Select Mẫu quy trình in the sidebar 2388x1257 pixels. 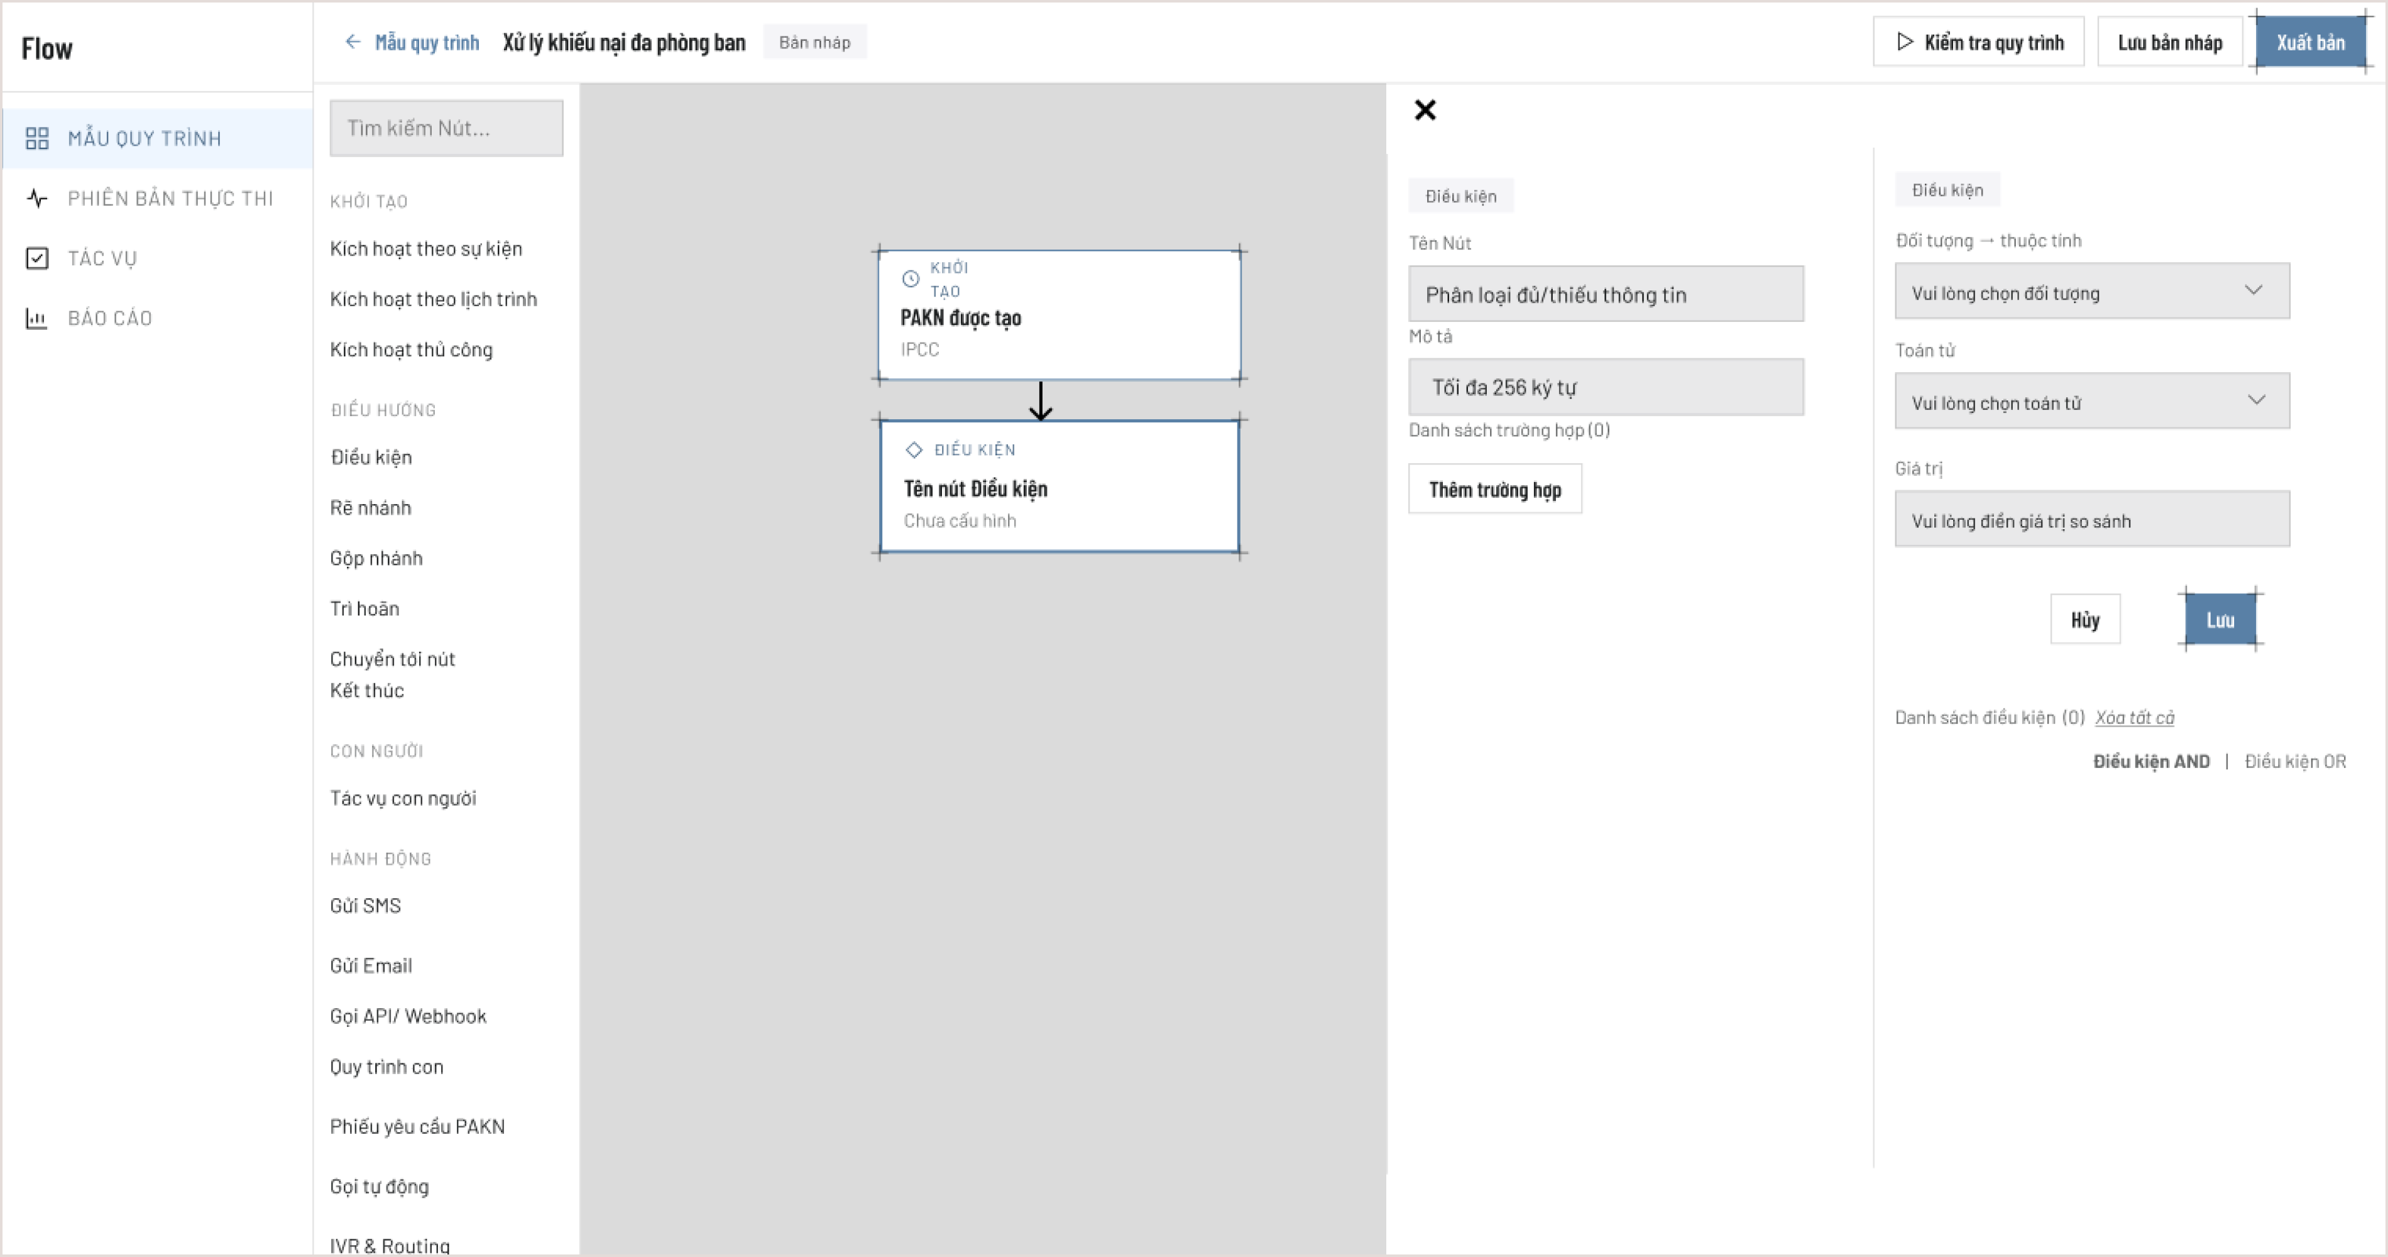tap(158, 138)
